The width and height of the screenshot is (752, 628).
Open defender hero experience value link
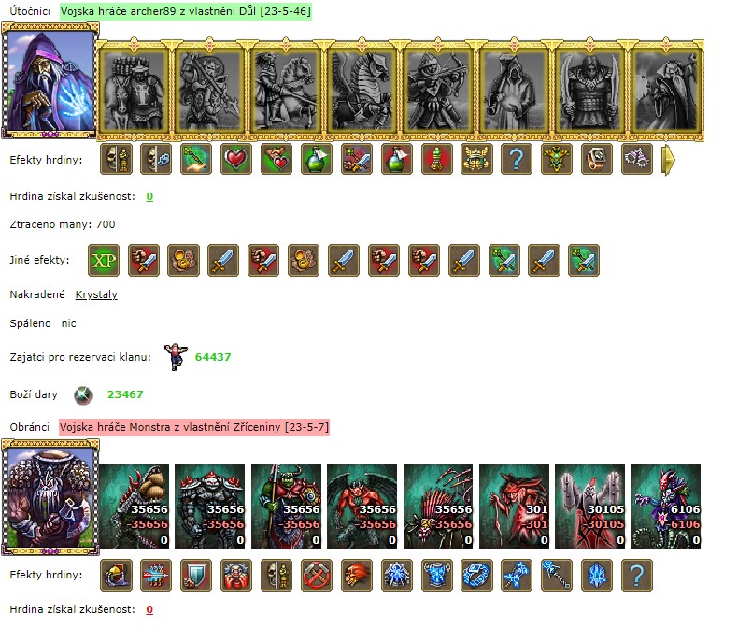149,609
